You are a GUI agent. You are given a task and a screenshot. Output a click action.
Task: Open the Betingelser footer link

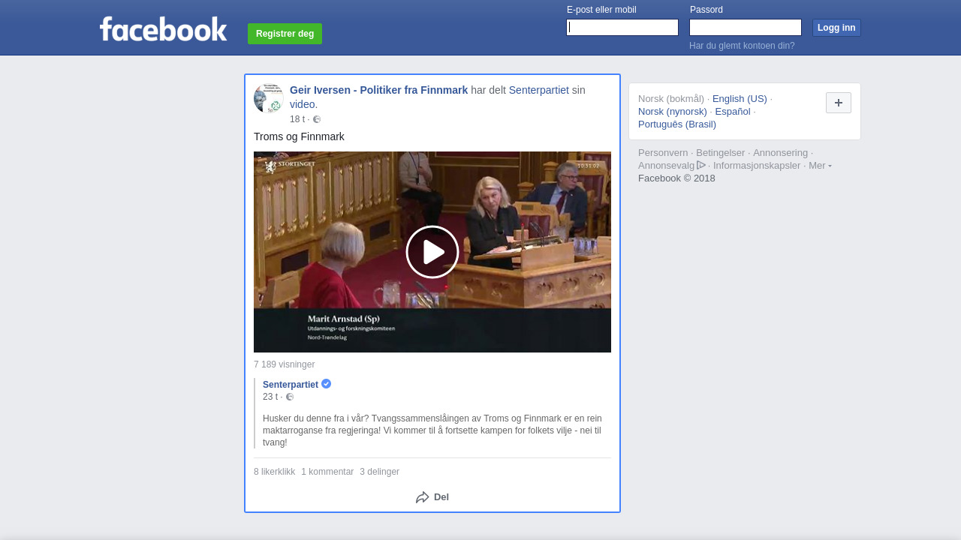[x=721, y=153]
